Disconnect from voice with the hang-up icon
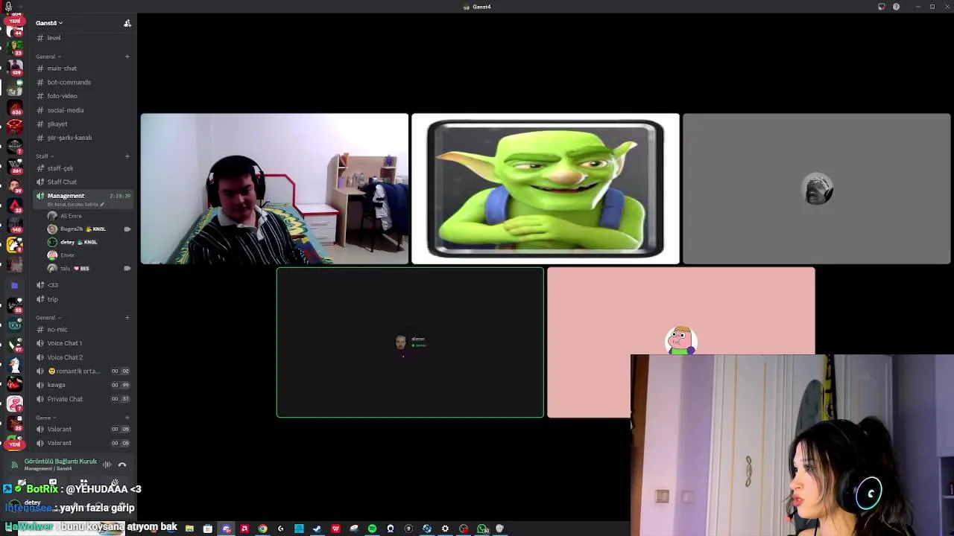The height and width of the screenshot is (536, 954). coord(122,465)
